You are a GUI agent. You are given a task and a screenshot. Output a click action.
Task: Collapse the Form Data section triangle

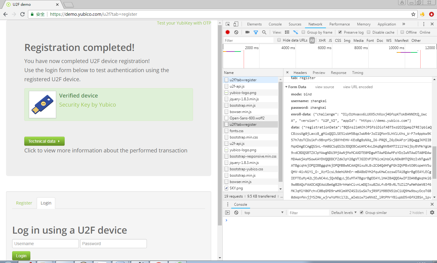coord(286,87)
